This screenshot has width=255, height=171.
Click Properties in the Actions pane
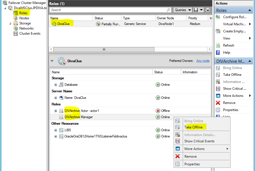(x=231, y=110)
